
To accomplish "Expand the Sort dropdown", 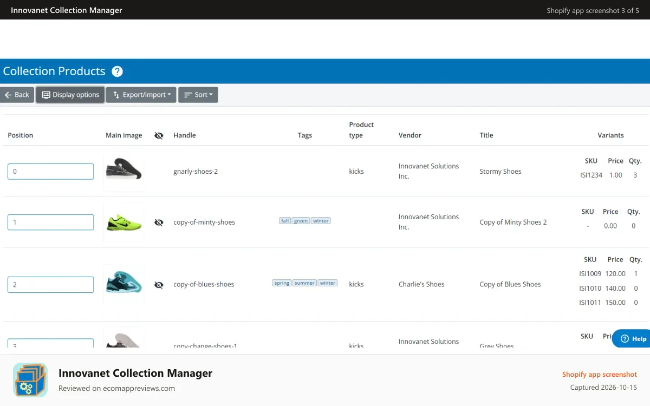I will [x=198, y=95].
